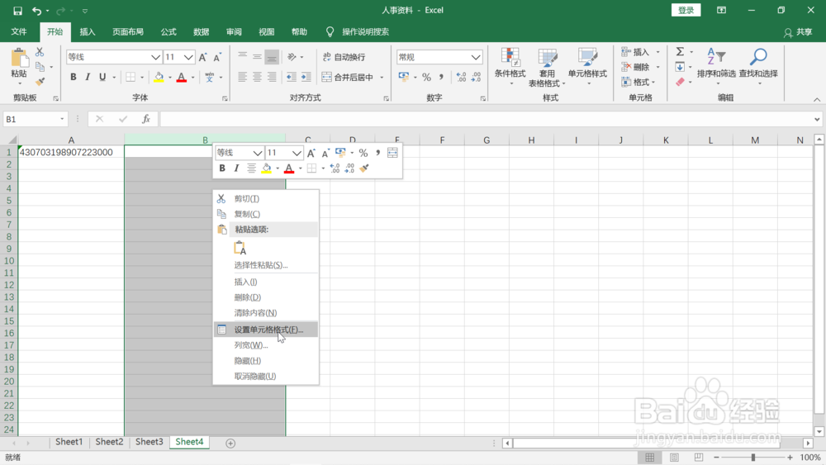Screen dimensions: 826x465
Task: Expand mini toolbar font name dropdown
Action: [257, 153]
